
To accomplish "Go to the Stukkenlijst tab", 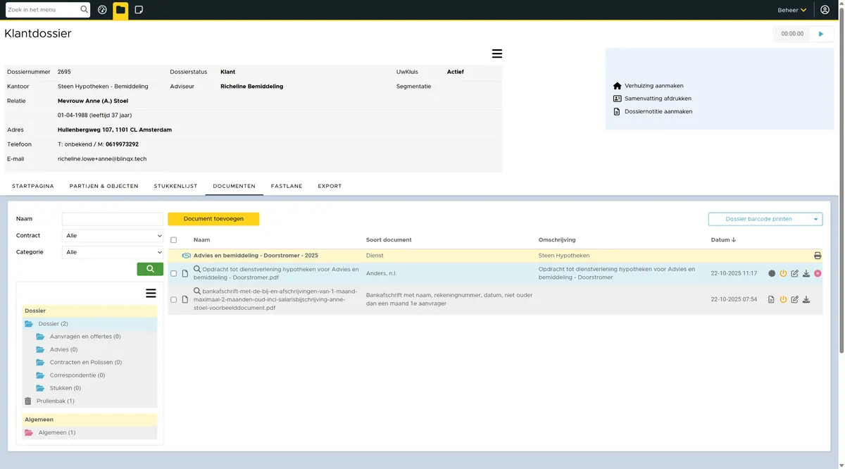I will [x=175, y=186].
